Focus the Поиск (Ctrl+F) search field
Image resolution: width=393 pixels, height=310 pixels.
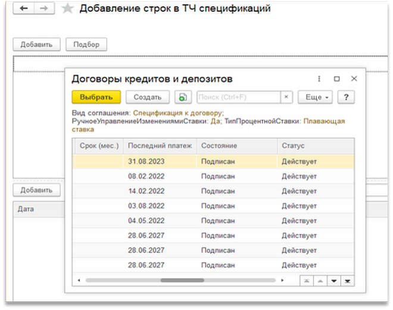[239, 97]
